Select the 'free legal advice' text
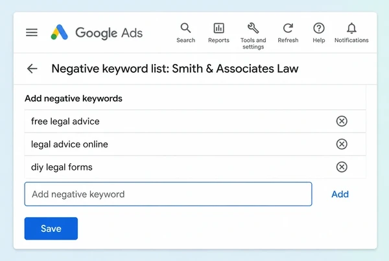This screenshot has height=261, width=389. pos(65,121)
